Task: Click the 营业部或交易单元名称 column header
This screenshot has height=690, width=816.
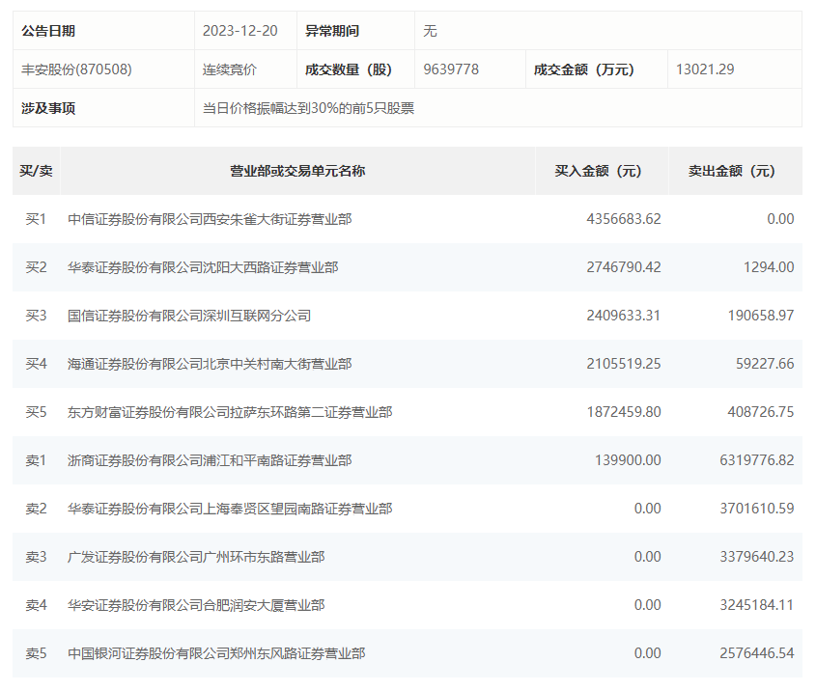Action: coord(297,171)
